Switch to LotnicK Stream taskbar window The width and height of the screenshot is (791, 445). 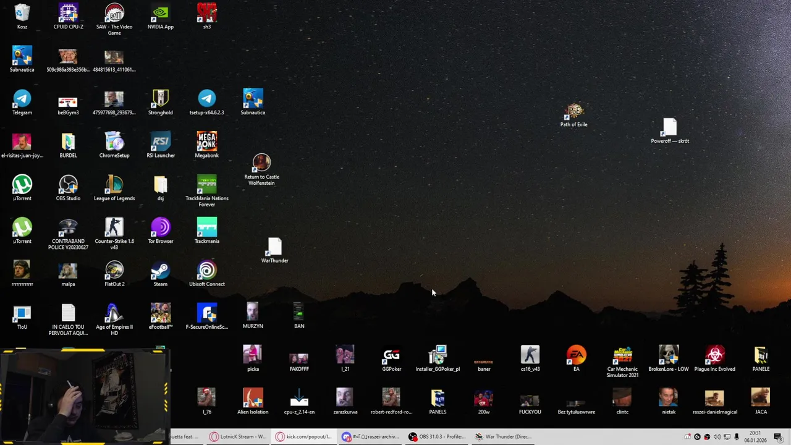(x=238, y=436)
